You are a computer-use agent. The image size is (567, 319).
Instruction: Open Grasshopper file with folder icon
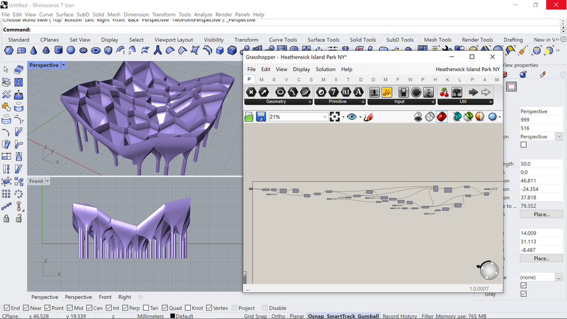pyautogui.click(x=249, y=117)
